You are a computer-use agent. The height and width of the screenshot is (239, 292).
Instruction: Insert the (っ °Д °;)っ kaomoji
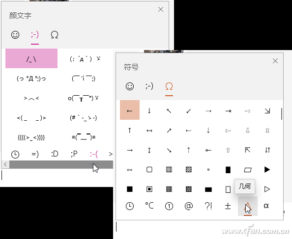point(31,79)
